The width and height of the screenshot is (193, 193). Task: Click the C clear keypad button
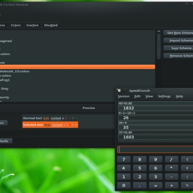(x=187, y=159)
